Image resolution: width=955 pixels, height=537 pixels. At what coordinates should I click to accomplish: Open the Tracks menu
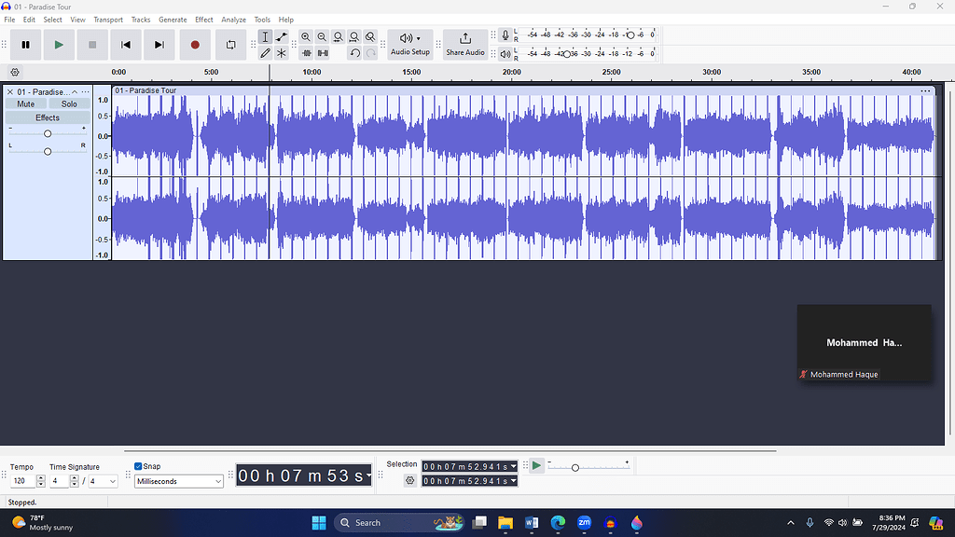140,19
